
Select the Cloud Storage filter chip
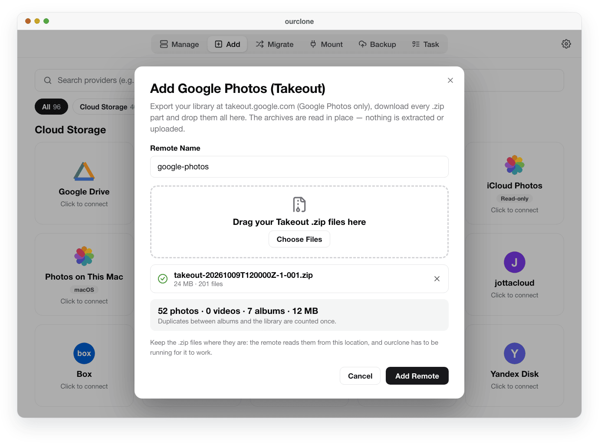(x=104, y=107)
